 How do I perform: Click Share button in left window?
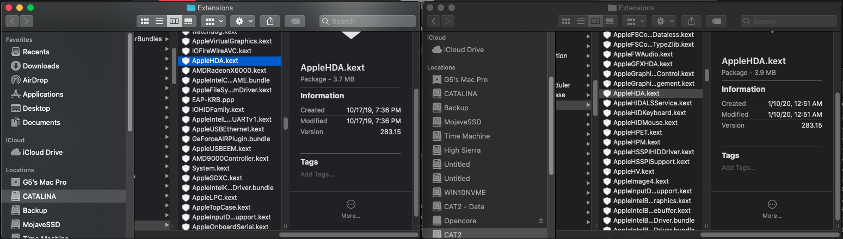270,21
